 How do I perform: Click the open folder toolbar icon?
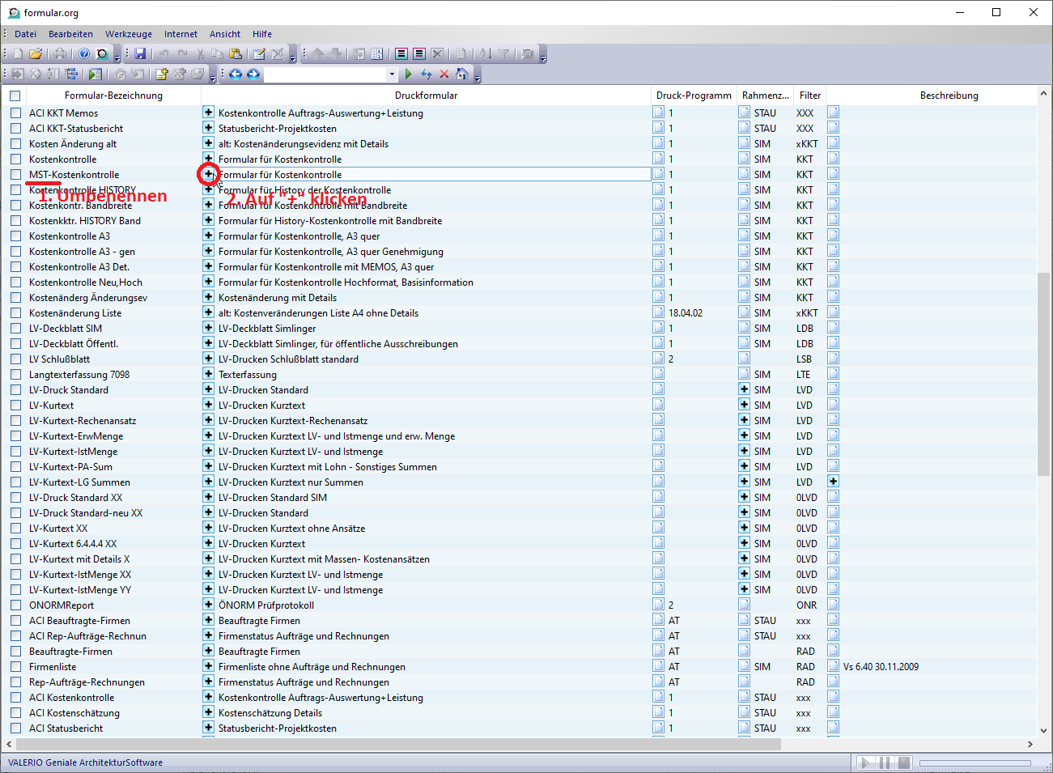tap(36, 54)
